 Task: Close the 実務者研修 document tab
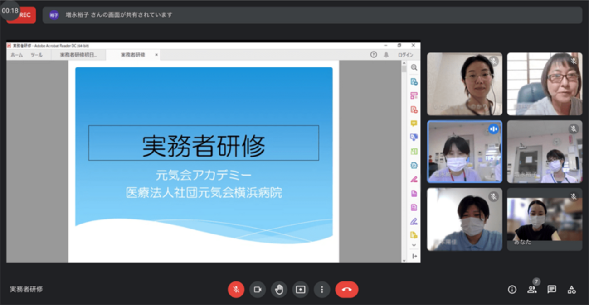point(156,55)
